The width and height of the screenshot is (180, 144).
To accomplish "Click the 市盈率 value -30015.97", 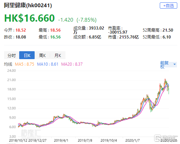I will pos(118,32).
